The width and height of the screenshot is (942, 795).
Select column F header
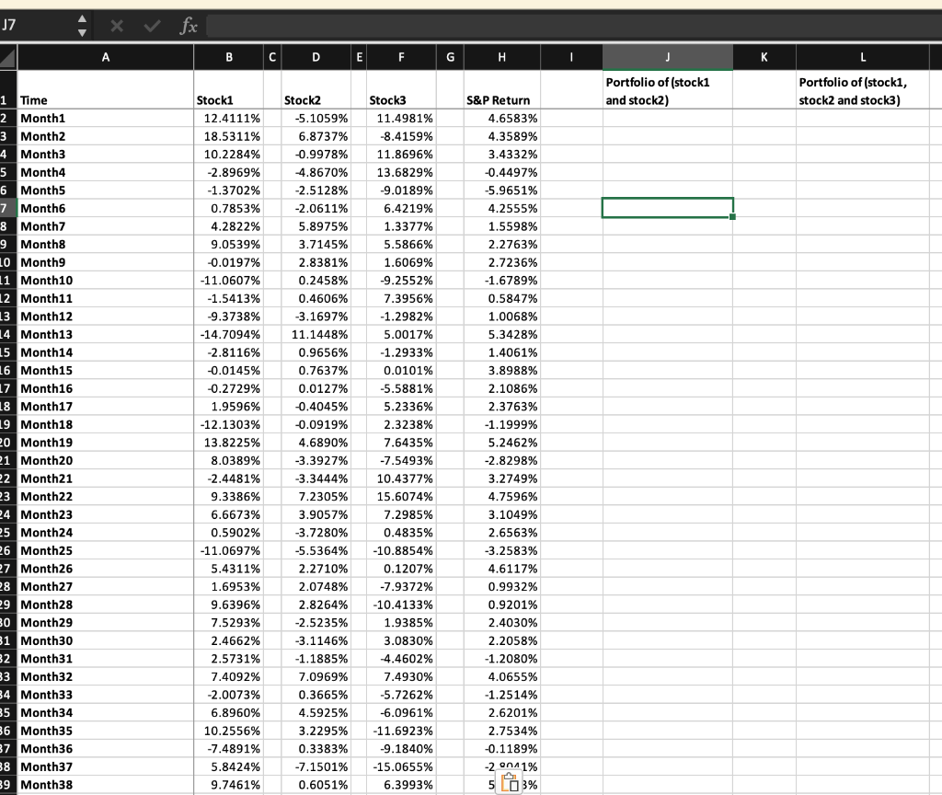[x=401, y=58]
